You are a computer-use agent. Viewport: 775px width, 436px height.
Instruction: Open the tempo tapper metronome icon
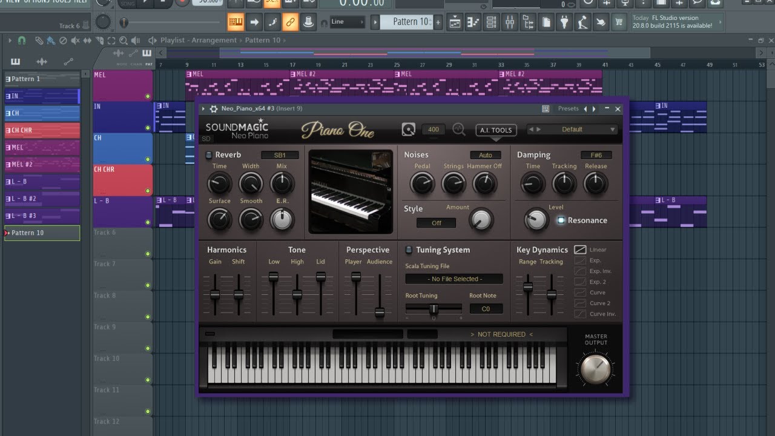(x=582, y=22)
